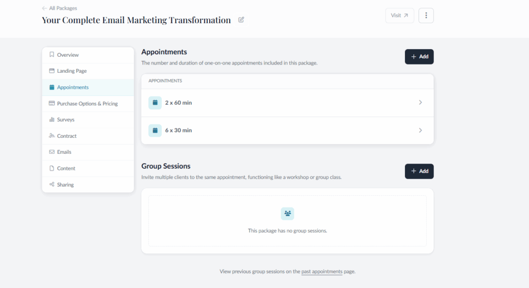529x288 pixels.
Task: Add a new group session
Action: tap(419, 171)
